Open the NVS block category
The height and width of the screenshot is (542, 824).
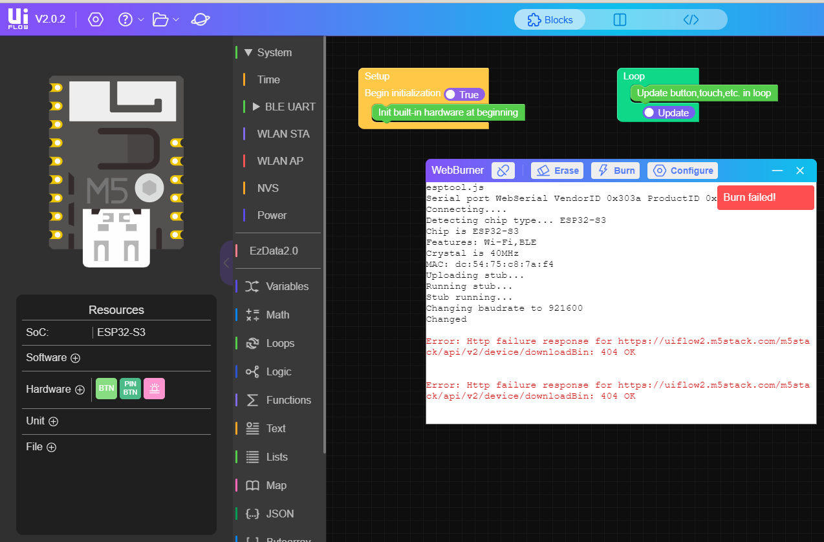(x=268, y=188)
